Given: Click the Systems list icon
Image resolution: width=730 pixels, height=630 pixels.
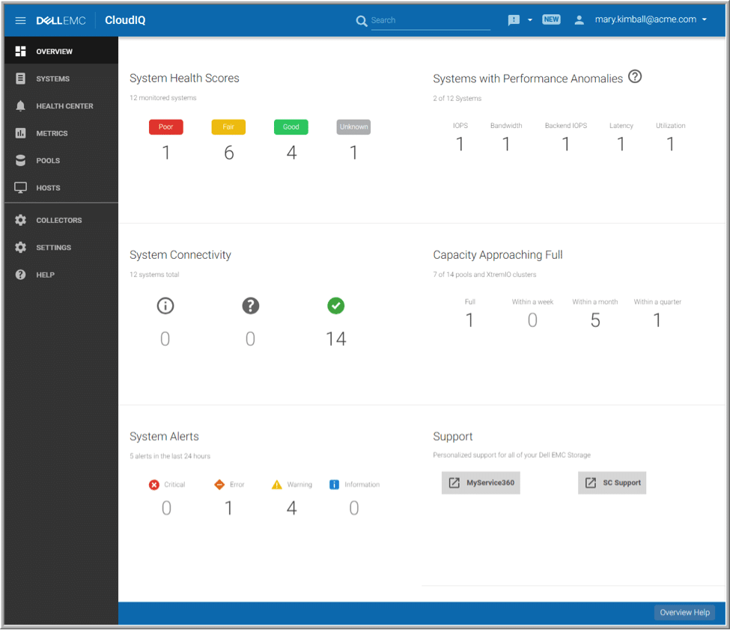Looking at the screenshot, I should coord(20,79).
